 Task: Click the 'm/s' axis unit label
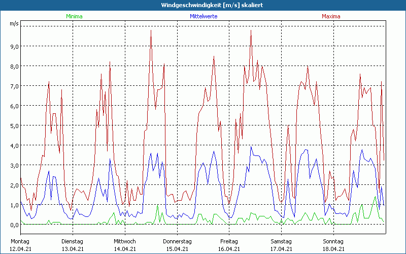tap(14, 23)
